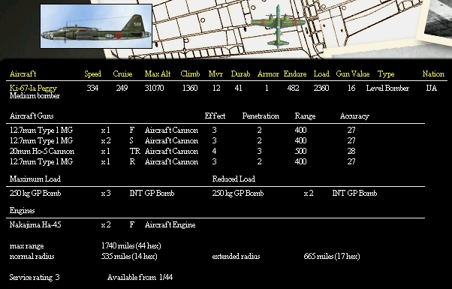Click the Aircraft column header
Screen dimensions: 452x289
point(23,74)
